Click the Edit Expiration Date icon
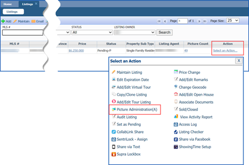Viewport: 249px width, 165px height. 114,80
